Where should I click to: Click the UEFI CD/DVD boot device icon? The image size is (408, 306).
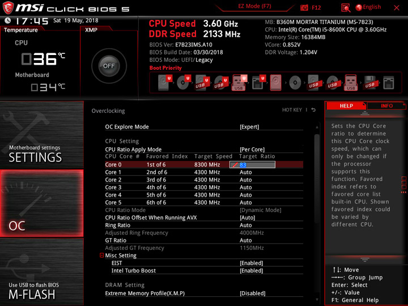[x=184, y=82]
